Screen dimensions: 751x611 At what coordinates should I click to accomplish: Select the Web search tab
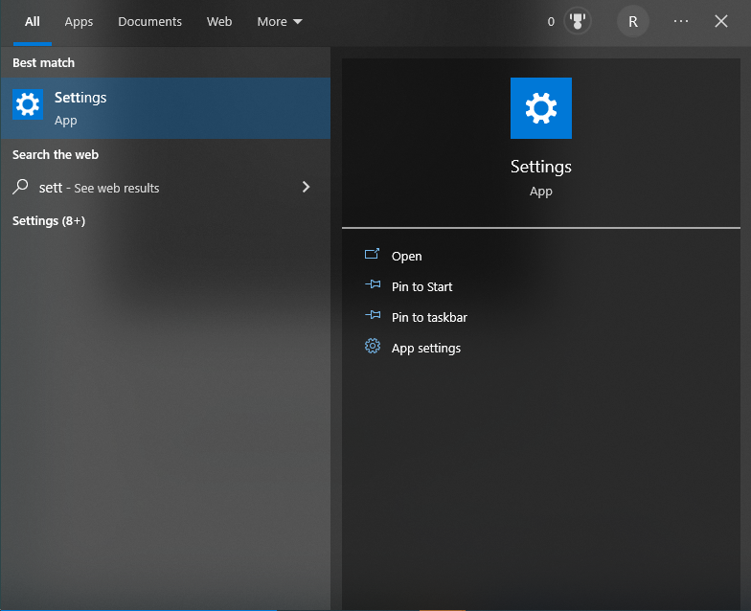pyautogui.click(x=218, y=21)
